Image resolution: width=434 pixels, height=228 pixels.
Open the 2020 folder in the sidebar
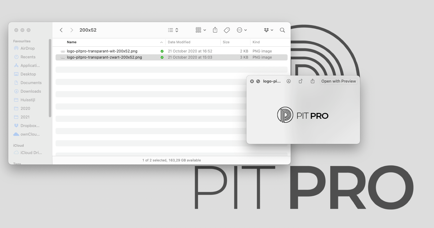point(25,108)
